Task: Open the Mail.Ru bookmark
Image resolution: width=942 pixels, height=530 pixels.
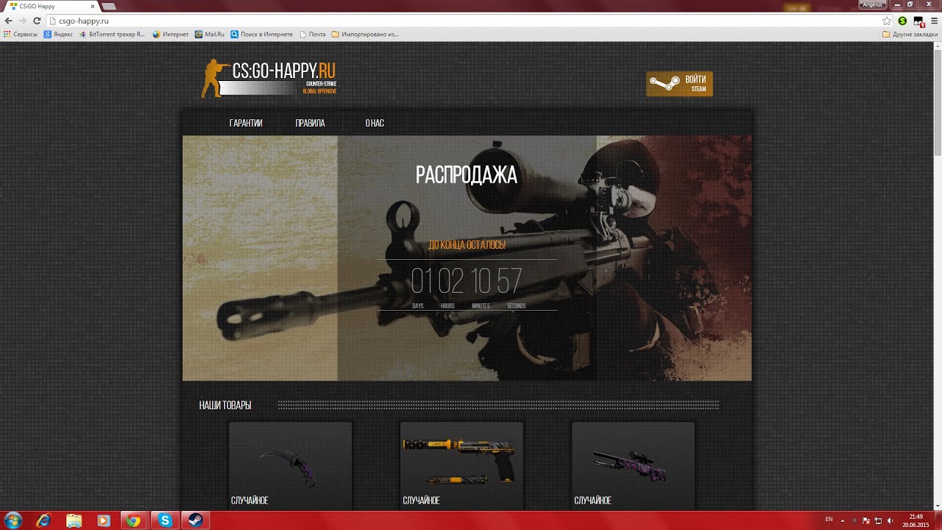Action: 210,34
